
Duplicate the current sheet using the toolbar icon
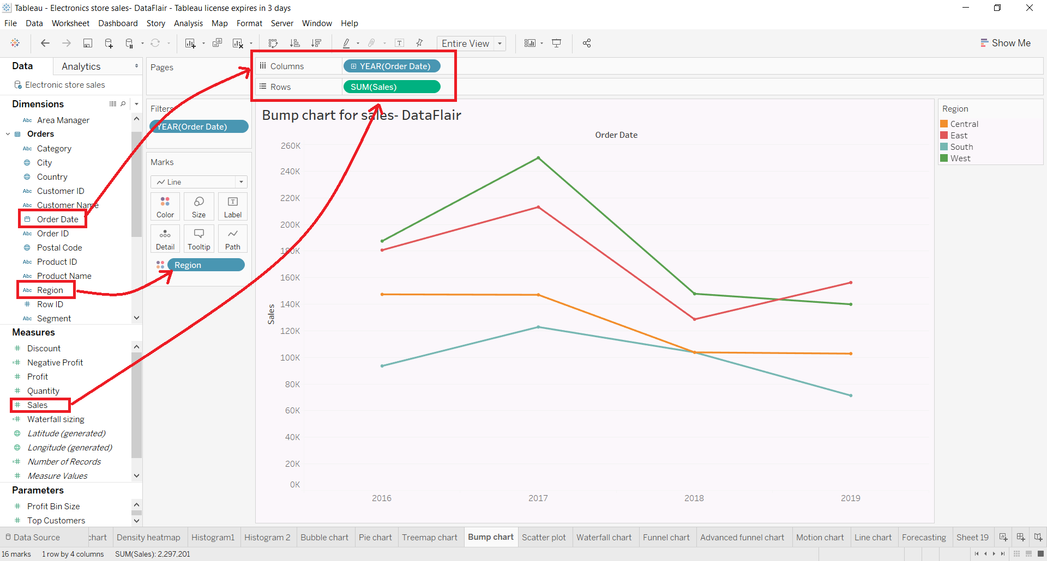218,43
